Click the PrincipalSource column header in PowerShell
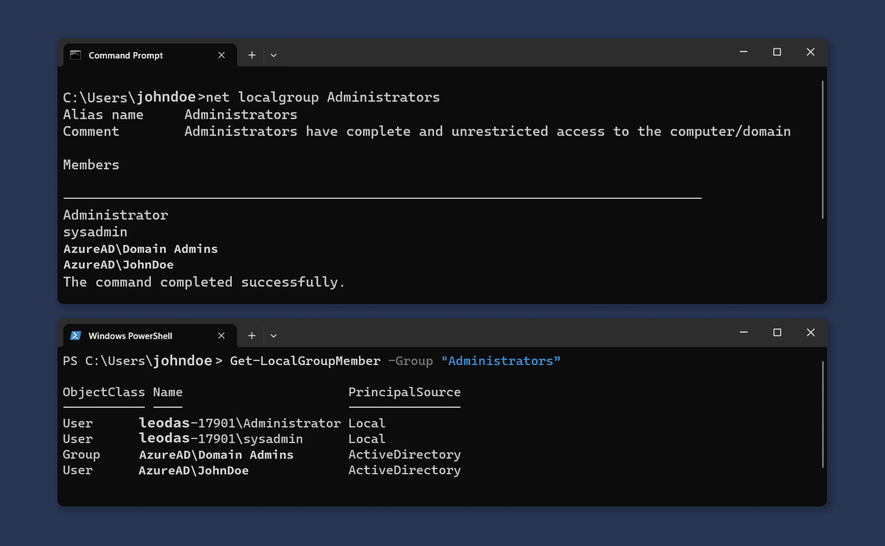The height and width of the screenshot is (546, 885). (404, 392)
